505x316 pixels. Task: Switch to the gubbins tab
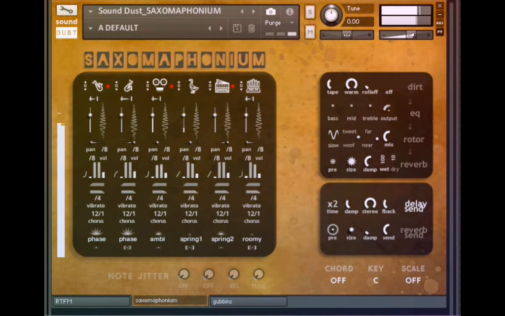[249, 302]
